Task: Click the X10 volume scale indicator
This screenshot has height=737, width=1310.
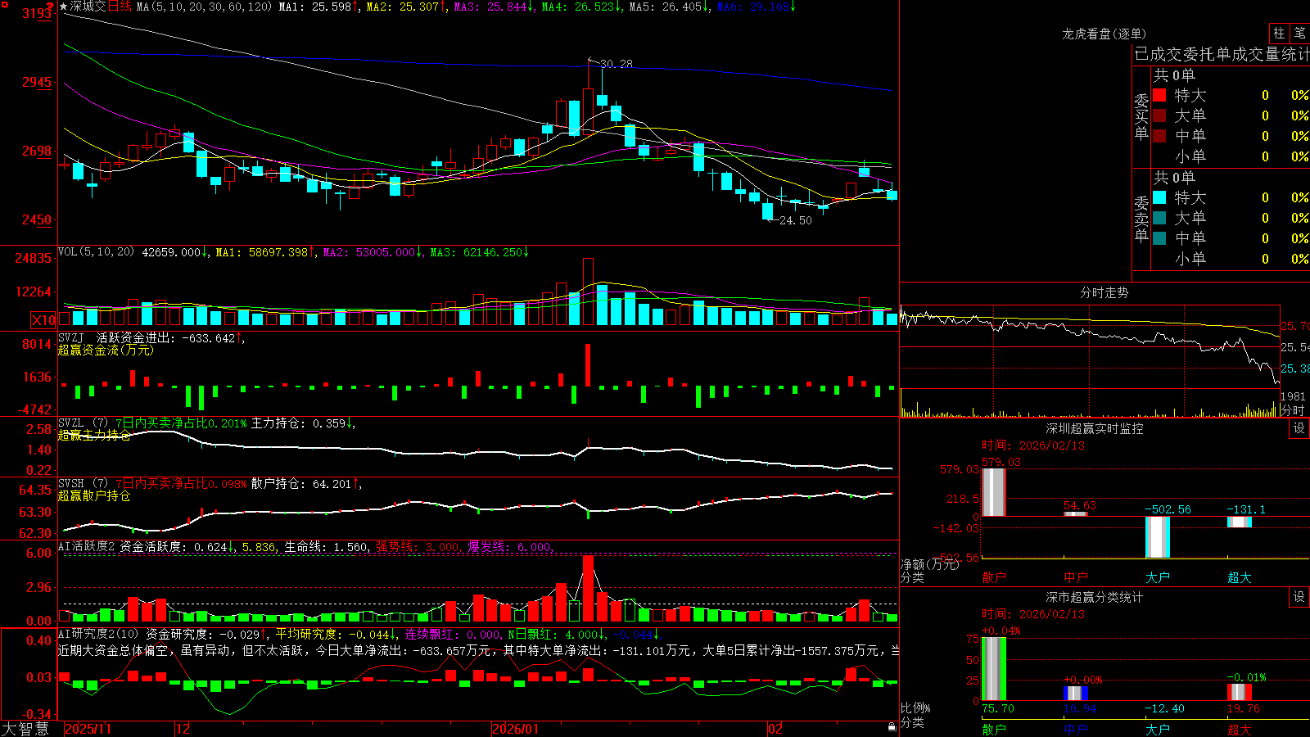Action: point(43,320)
